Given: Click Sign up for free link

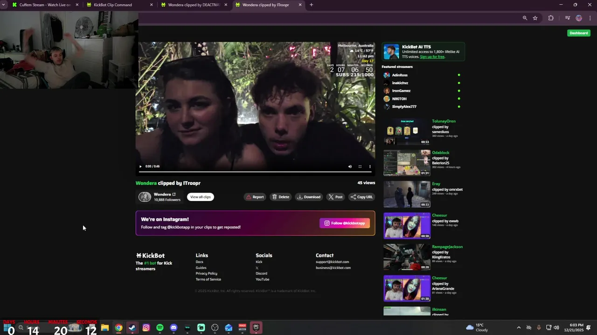Looking at the screenshot, I should click(432, 57).
